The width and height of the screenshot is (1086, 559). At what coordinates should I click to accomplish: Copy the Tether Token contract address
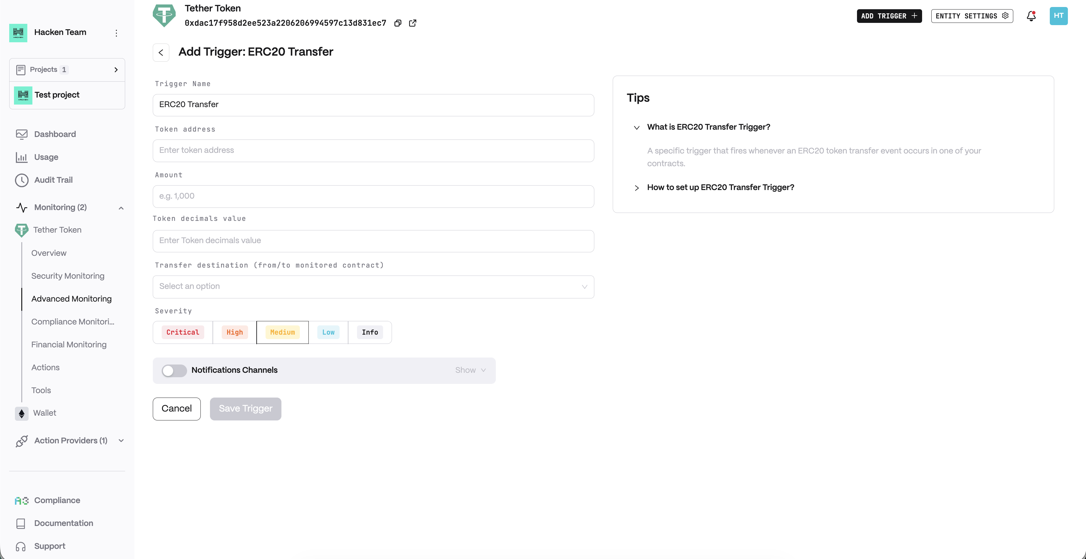click(398, 23)
